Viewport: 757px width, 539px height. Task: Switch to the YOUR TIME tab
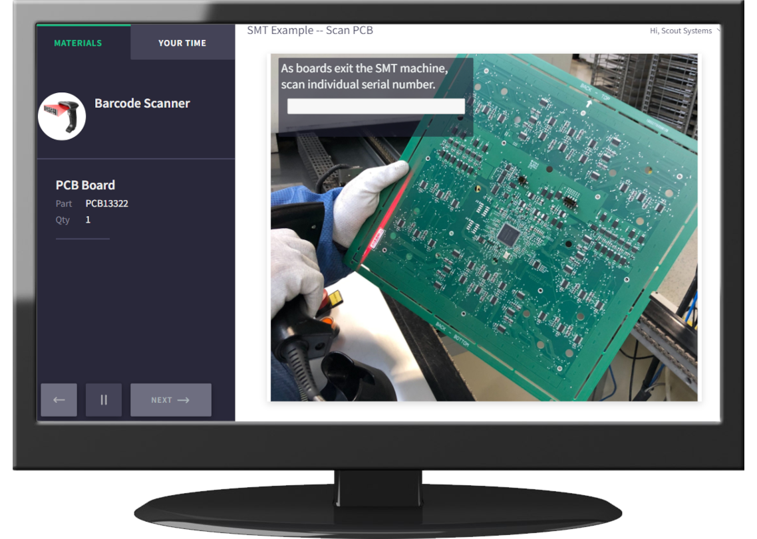click(x=182, y=43)
